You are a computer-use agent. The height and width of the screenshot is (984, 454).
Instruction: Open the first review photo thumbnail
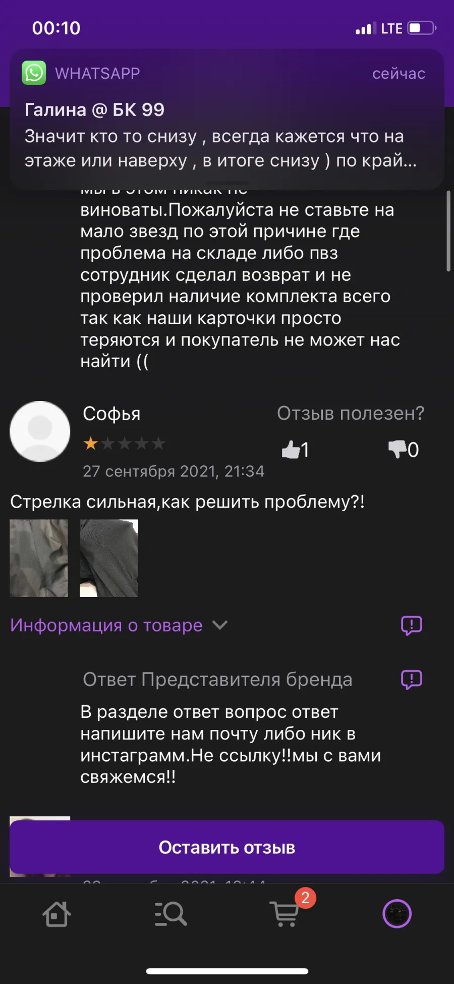(39, 558)
